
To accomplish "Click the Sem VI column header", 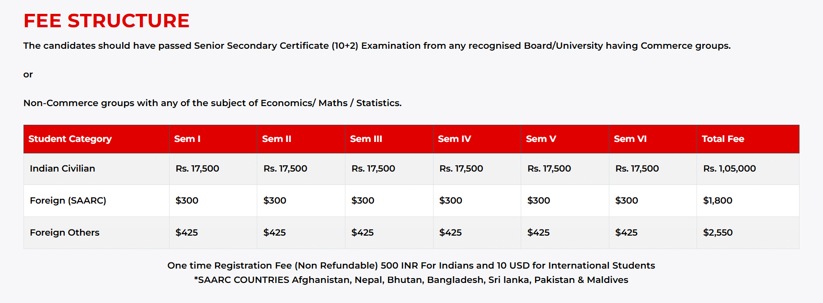I will pyautogui.click(x=630, y=139).
